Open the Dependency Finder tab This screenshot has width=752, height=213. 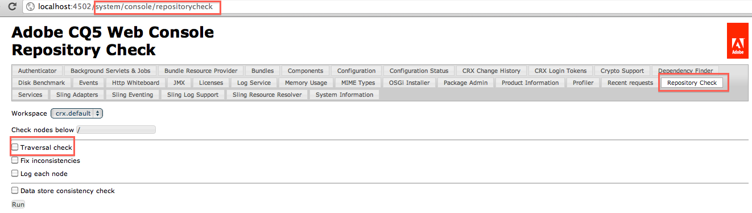685,71
